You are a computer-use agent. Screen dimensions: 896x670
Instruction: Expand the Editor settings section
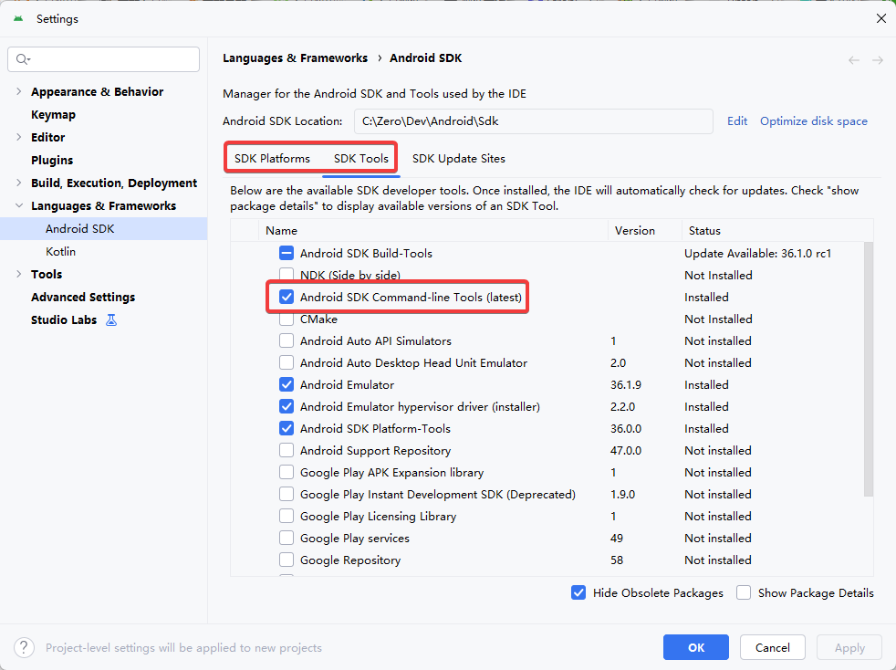(19, 137)
